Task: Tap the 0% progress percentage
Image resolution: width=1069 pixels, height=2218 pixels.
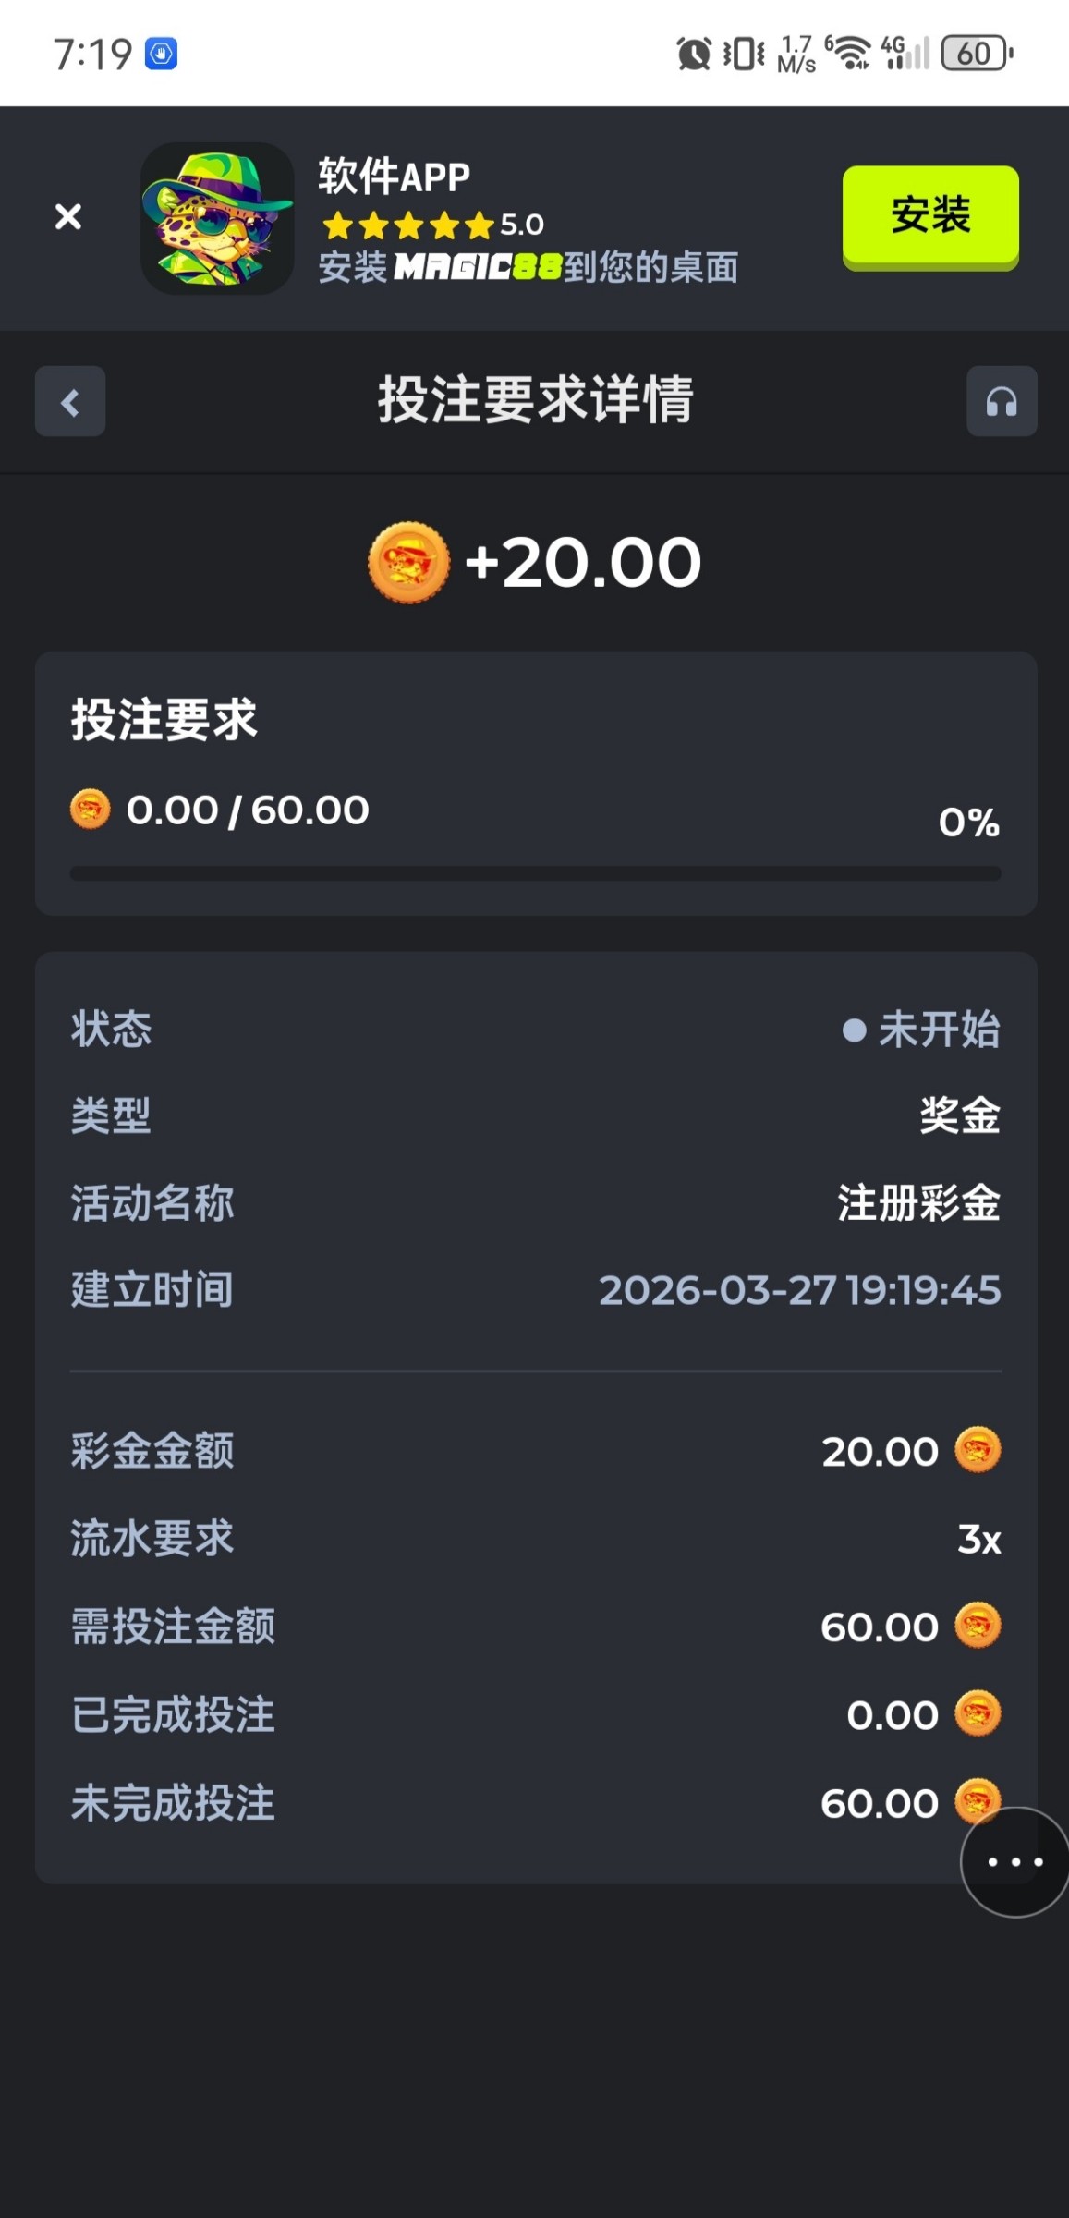Action: pos(968,823)
